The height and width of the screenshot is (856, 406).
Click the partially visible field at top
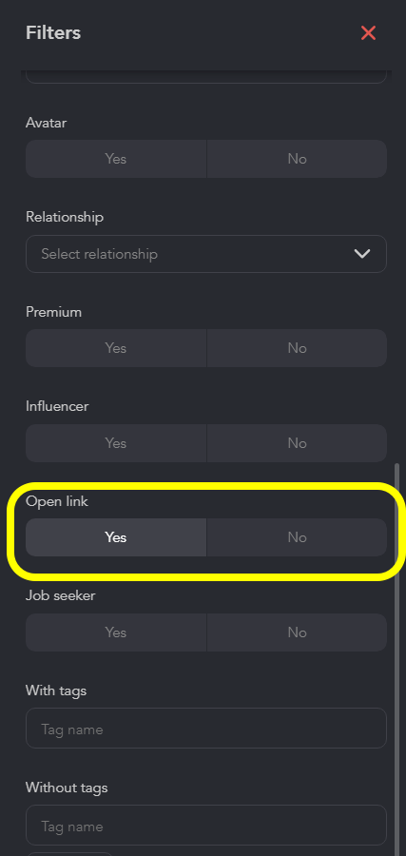pos(206,77)
